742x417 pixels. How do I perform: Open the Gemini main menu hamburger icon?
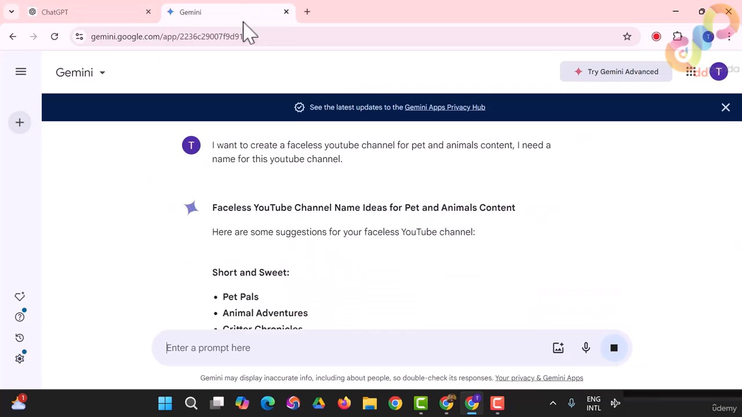[x=21, y=72]
